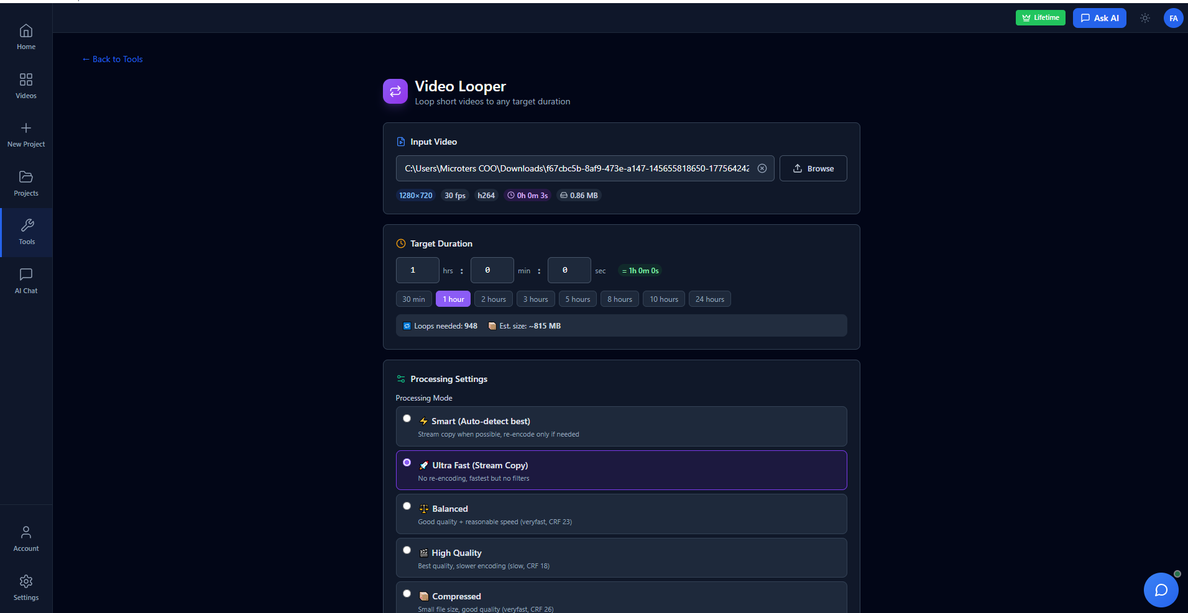Open the Home sidebar icon

click(26, 31)
